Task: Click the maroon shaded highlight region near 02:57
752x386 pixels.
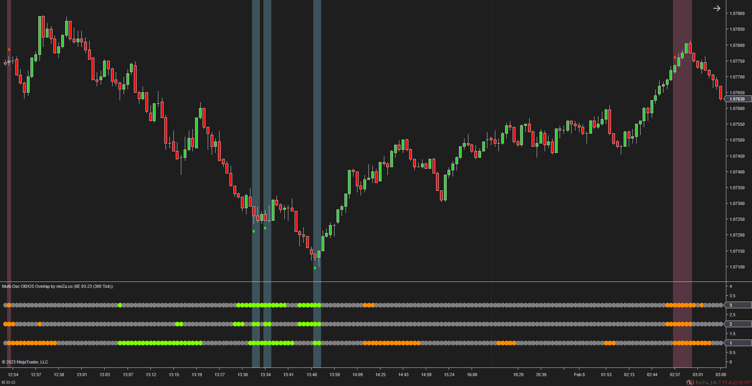Action: 682,158
